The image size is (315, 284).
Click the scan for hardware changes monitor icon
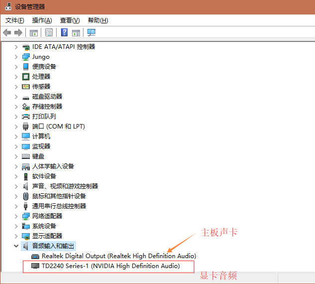tap(91, 32)
